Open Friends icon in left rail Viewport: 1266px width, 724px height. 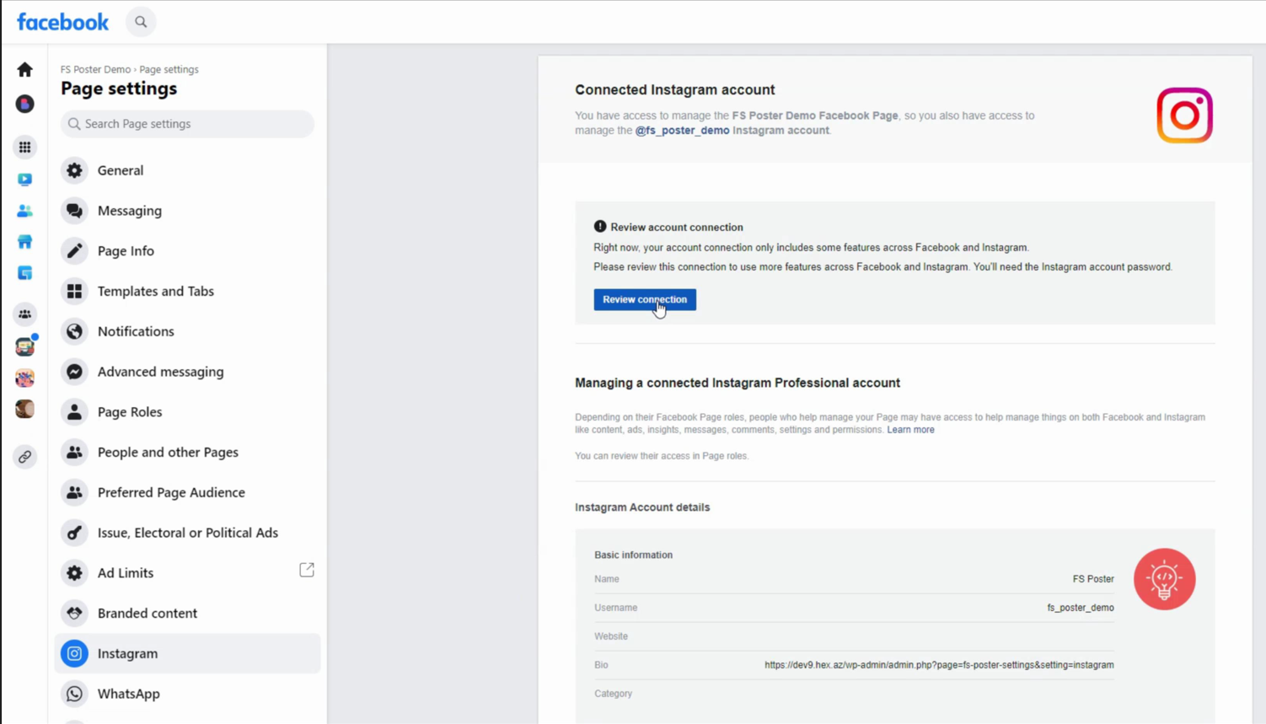pyautogui.click(x=24, y=211)
